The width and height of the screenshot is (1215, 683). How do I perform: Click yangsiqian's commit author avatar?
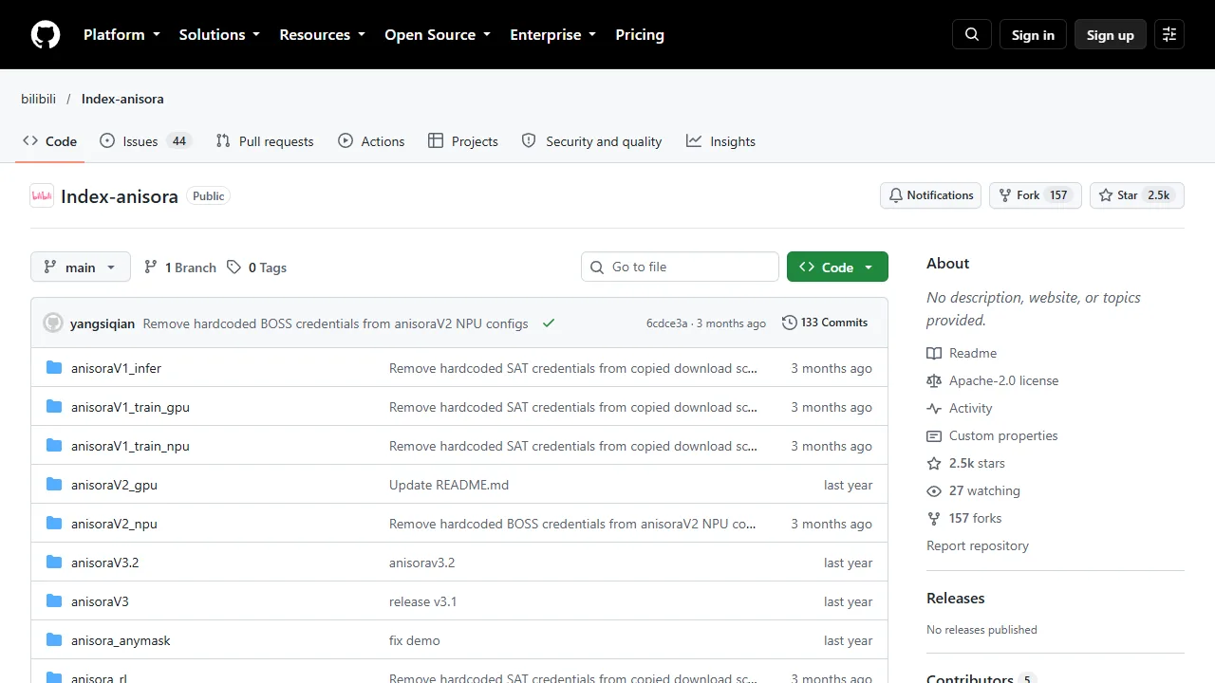tap(53, 323)
